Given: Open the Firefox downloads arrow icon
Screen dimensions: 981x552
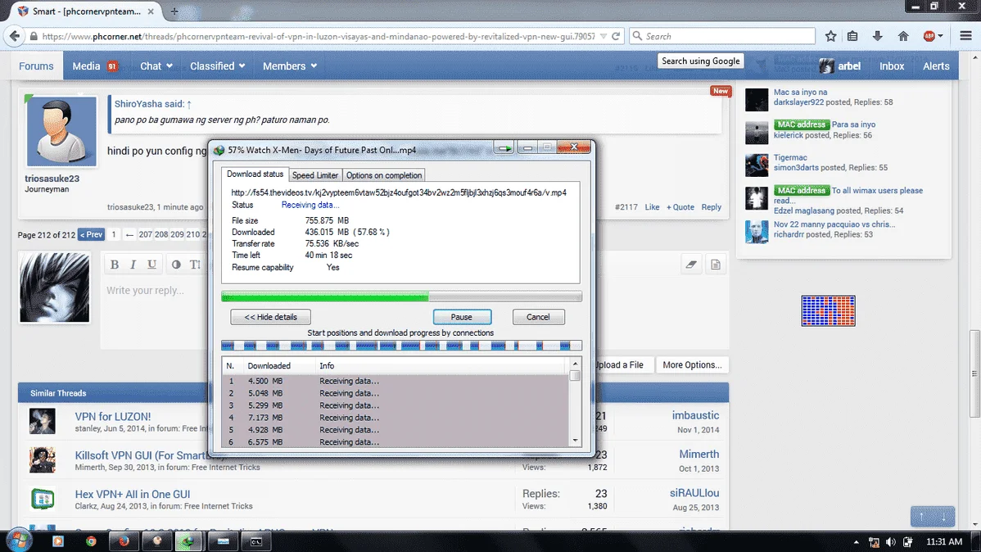Looking at the screenshot, I should (x=878, y=36).
